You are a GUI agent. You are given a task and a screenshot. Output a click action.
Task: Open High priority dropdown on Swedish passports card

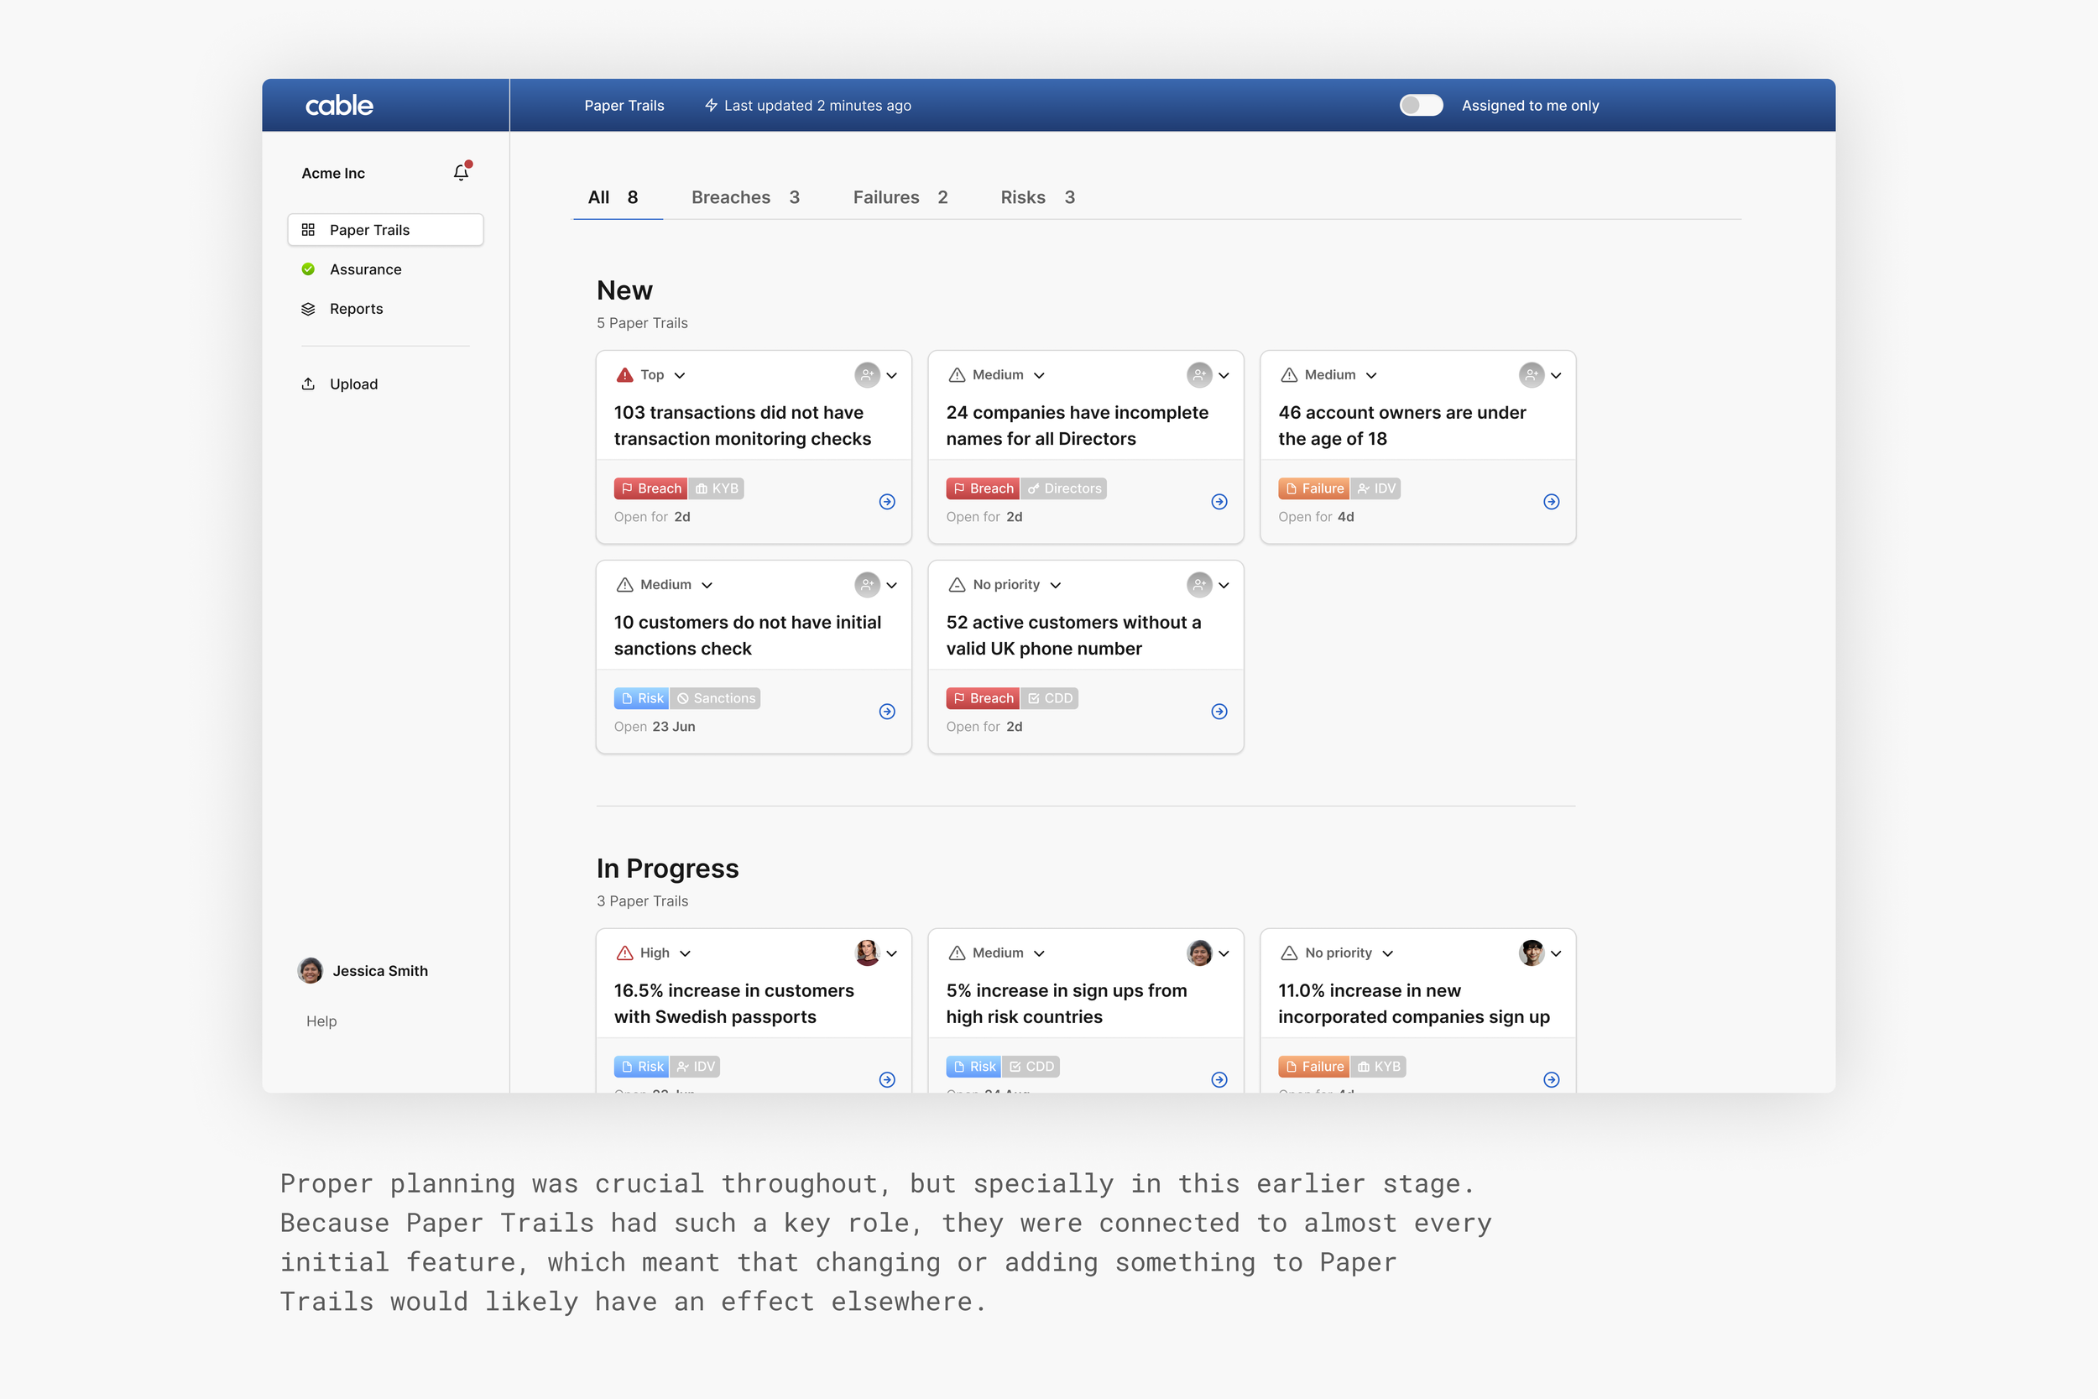(x=685, y=953)
